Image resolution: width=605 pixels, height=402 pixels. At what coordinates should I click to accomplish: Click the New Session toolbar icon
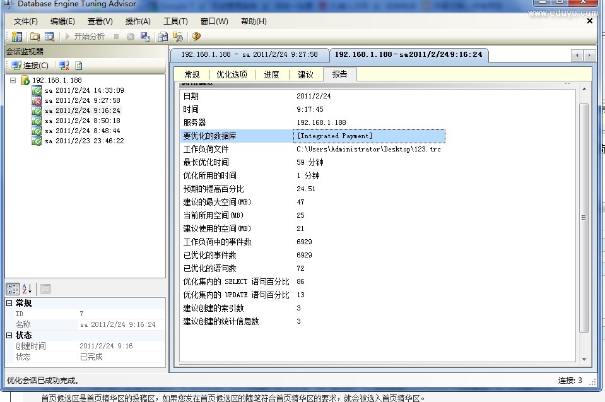click(16, 37)
